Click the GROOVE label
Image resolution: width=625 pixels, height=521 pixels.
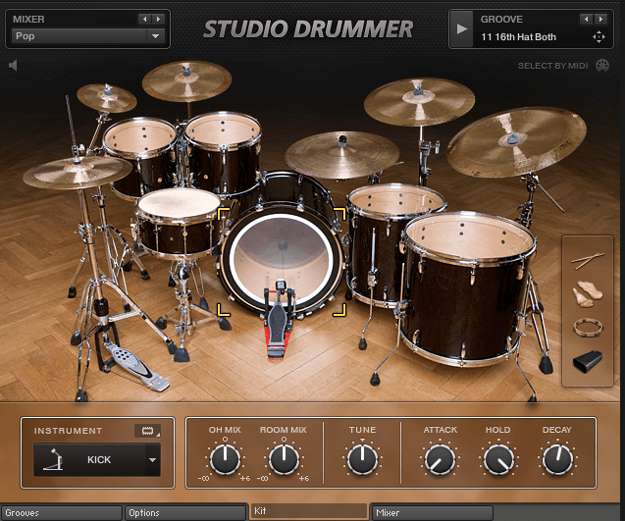coord(501,20)
